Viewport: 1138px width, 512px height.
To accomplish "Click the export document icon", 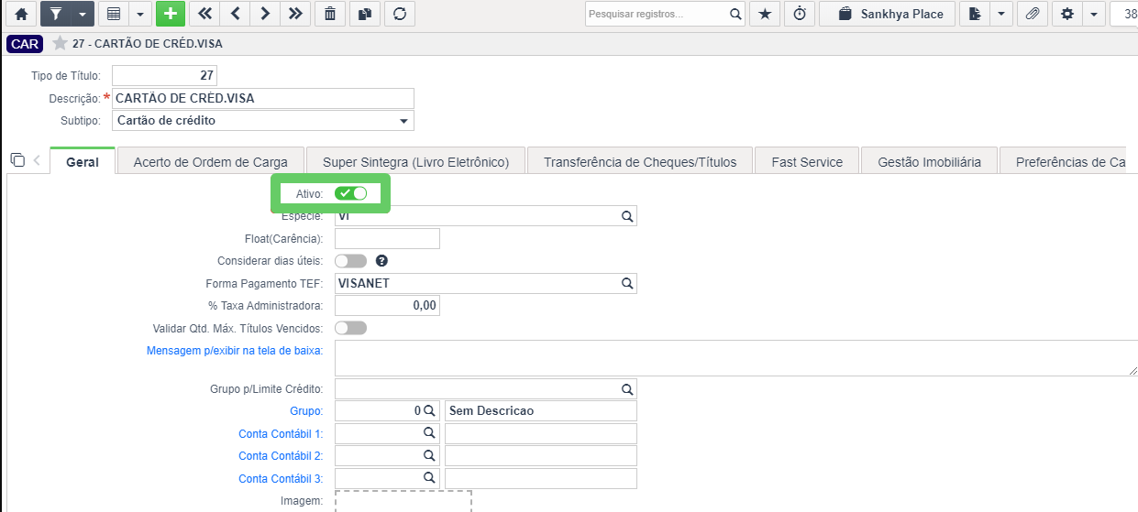I will click(975, 14).
